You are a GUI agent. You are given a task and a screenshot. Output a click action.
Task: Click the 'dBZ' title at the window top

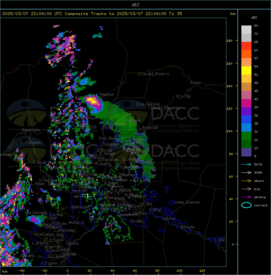pyautogui.click(x=135, y=5)
